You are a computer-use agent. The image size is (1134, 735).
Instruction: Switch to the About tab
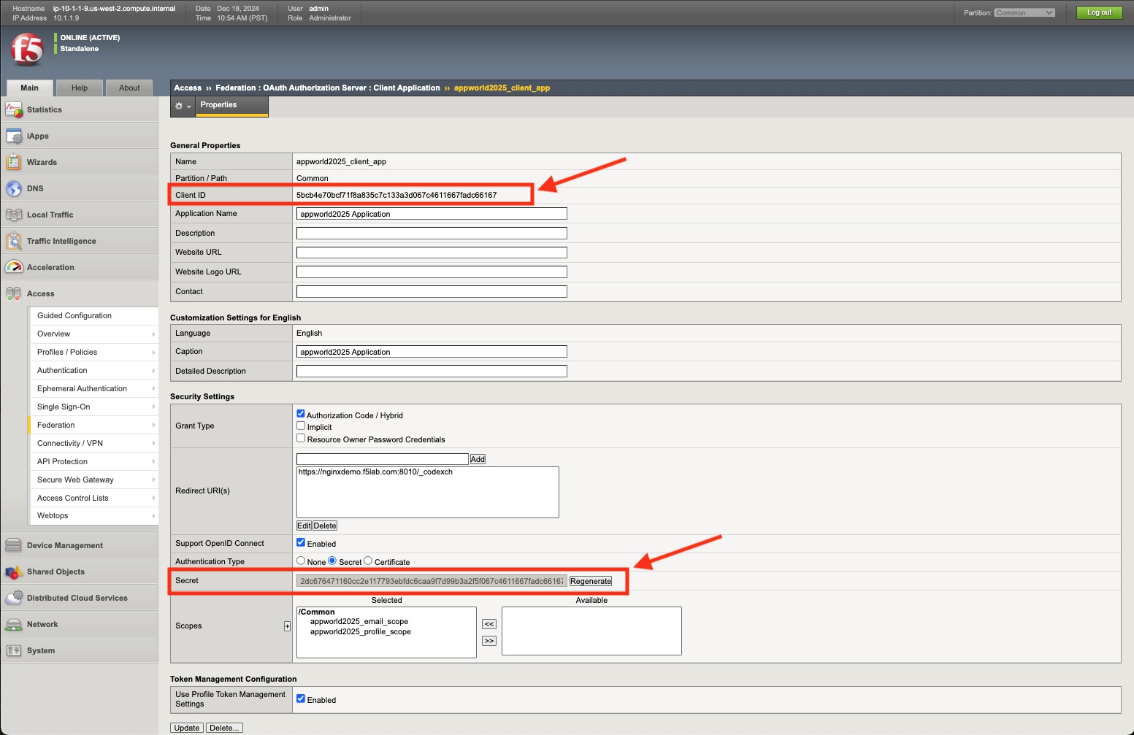tap(129, 88)
